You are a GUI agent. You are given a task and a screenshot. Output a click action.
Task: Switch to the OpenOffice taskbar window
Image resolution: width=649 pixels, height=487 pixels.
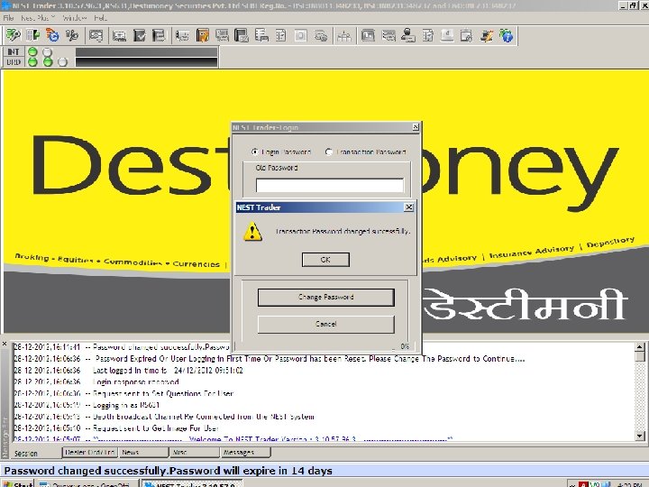pyautogui.click(x=86, y=483)
